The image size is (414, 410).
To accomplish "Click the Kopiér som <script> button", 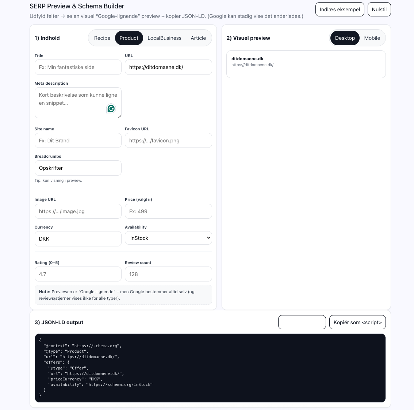I will [357, 322].
